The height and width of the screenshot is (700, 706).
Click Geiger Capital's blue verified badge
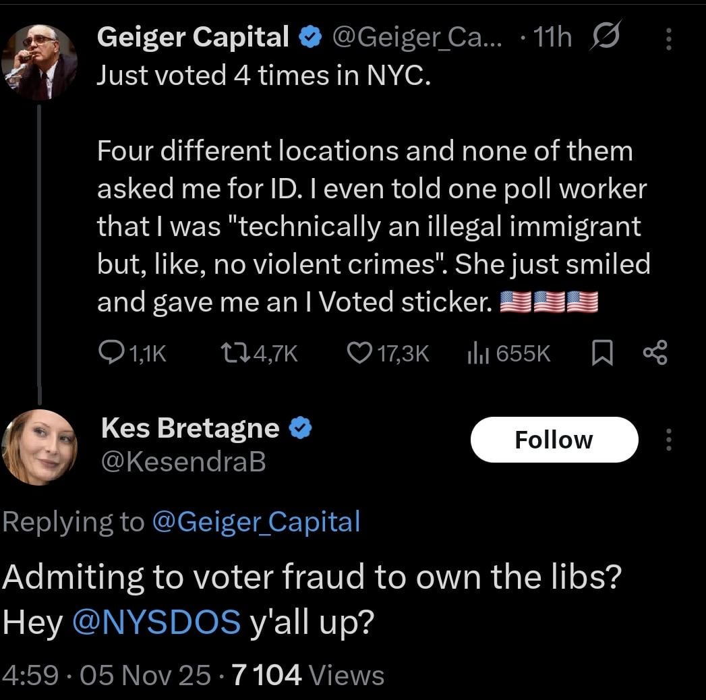pos(310,38)
